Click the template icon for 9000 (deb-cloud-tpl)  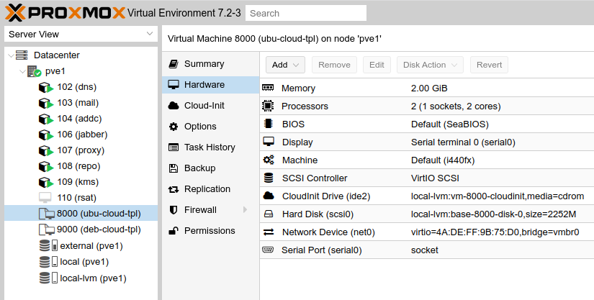(x=47, y=229)
